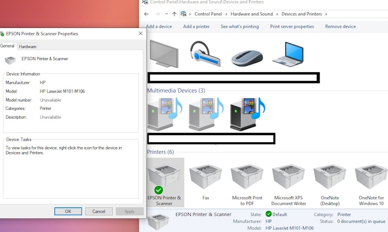Click the Description Unavailable value
The height and width of the screenshot is (232, 388).
click(x=50, y=117)
